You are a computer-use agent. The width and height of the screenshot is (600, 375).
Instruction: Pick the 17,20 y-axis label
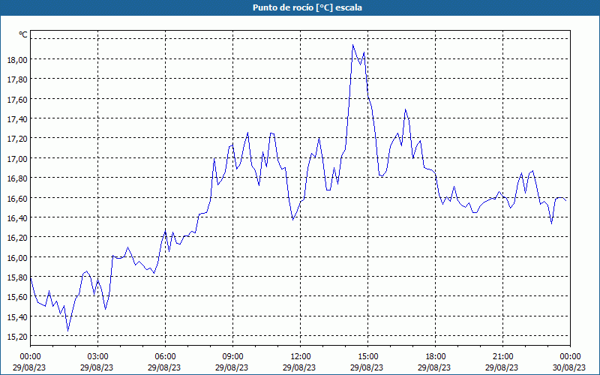17,139
